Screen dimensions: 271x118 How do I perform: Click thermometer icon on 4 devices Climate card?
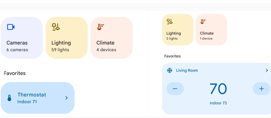tap(100, 27)
